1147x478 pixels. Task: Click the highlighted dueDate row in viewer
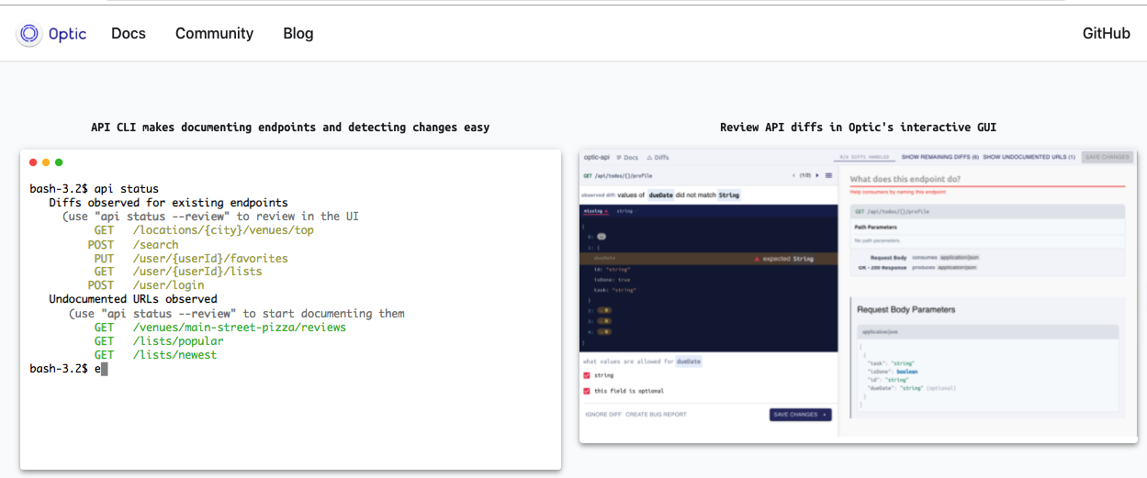(x=709, y=259)
